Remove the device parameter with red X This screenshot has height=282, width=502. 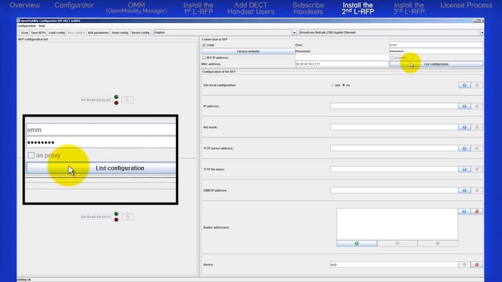[x=477, y=265]
